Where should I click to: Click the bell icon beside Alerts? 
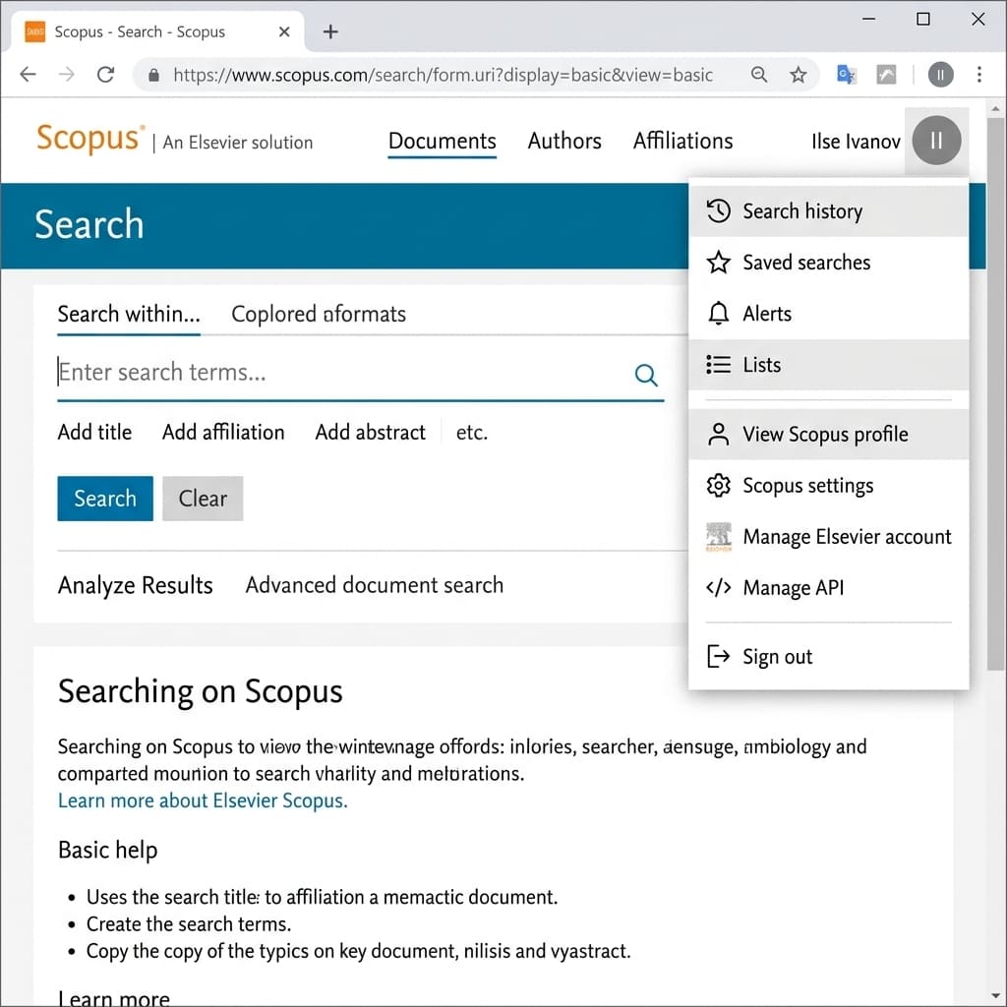pyautogui.click(x=718, y=314)
